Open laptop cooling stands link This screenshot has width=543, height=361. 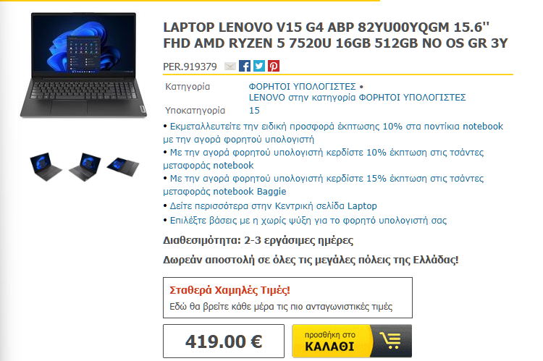click(x=308, y=221)
